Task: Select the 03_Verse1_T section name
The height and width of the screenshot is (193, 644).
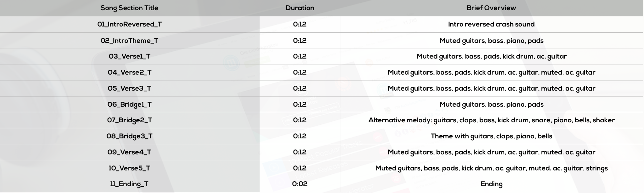Action: [130, 56]
